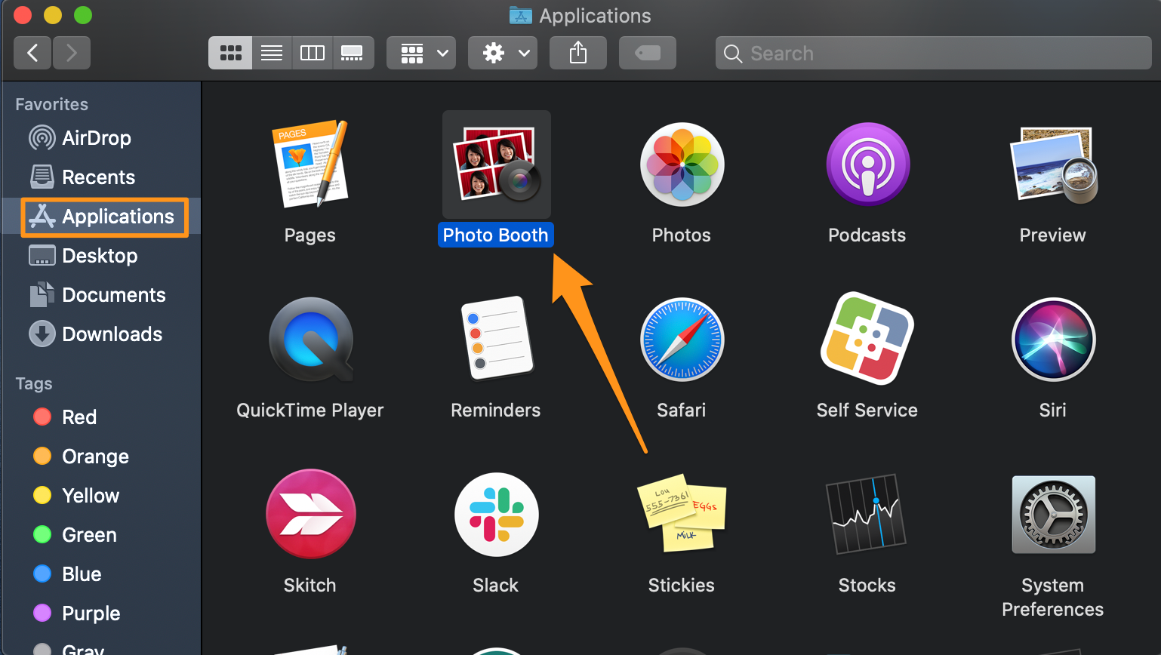Filter by the Blue tag
Viewport: 1161px width, 655px height.
pyautogui.click(x=100, y=574)
